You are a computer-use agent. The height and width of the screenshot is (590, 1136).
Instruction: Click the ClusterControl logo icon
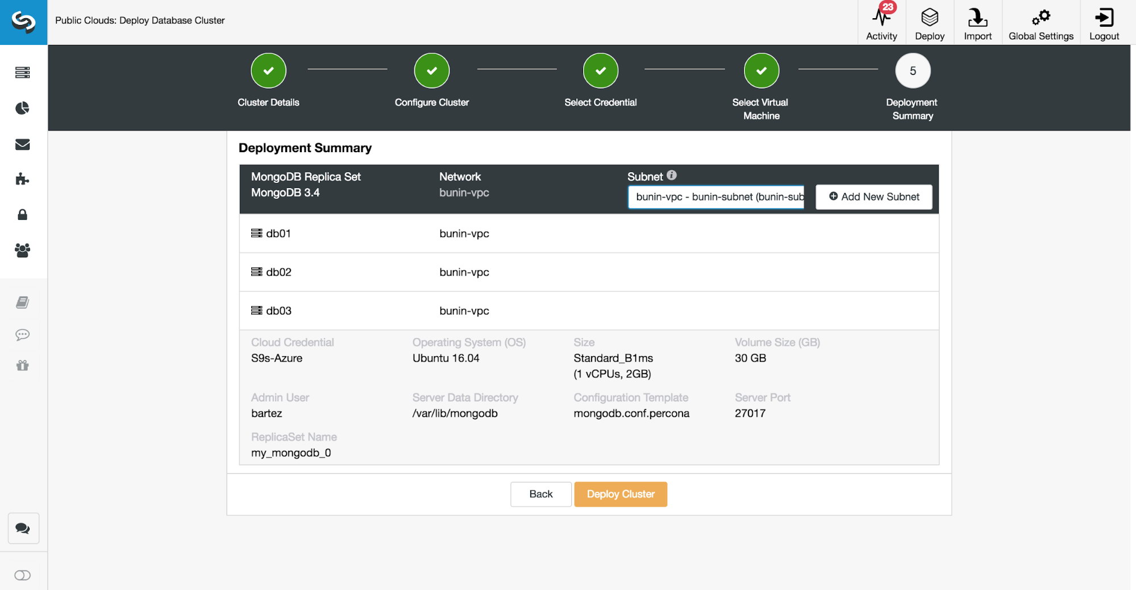[x=23, y=22]
